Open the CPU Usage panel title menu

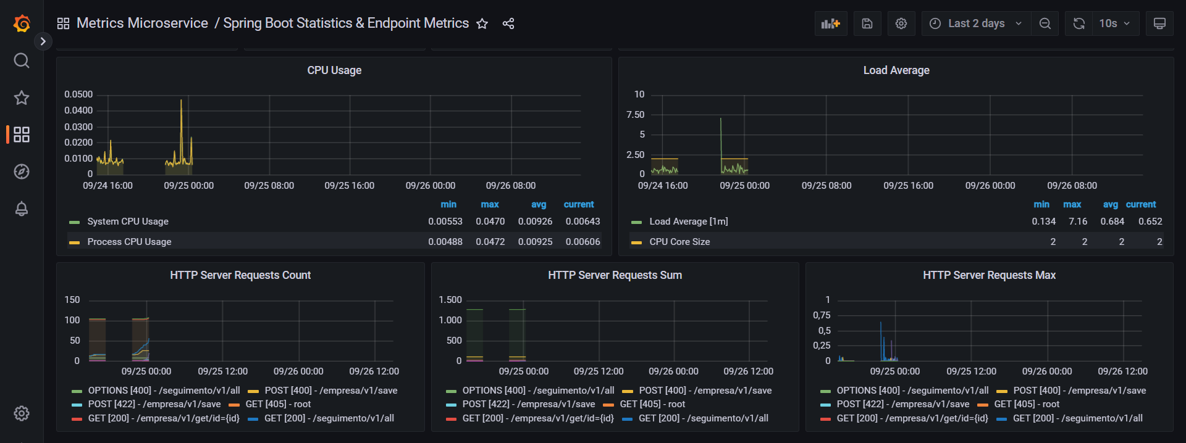[x=334, y=70]
